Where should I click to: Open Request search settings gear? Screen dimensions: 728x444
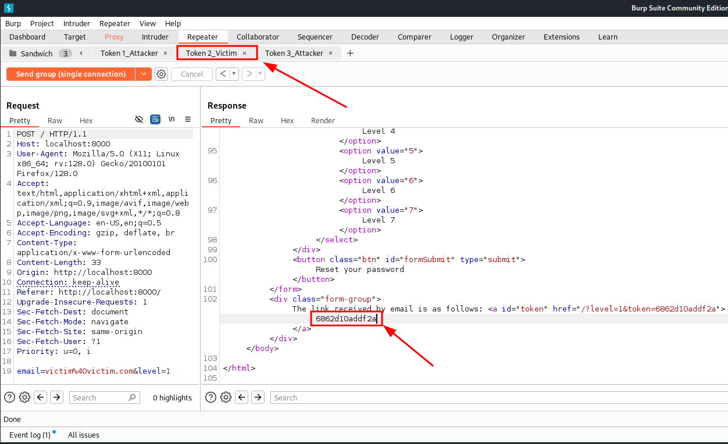pos(24,398)
